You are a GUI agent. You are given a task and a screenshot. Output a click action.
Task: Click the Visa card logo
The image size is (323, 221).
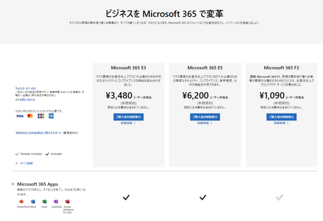tap(20, 116)
